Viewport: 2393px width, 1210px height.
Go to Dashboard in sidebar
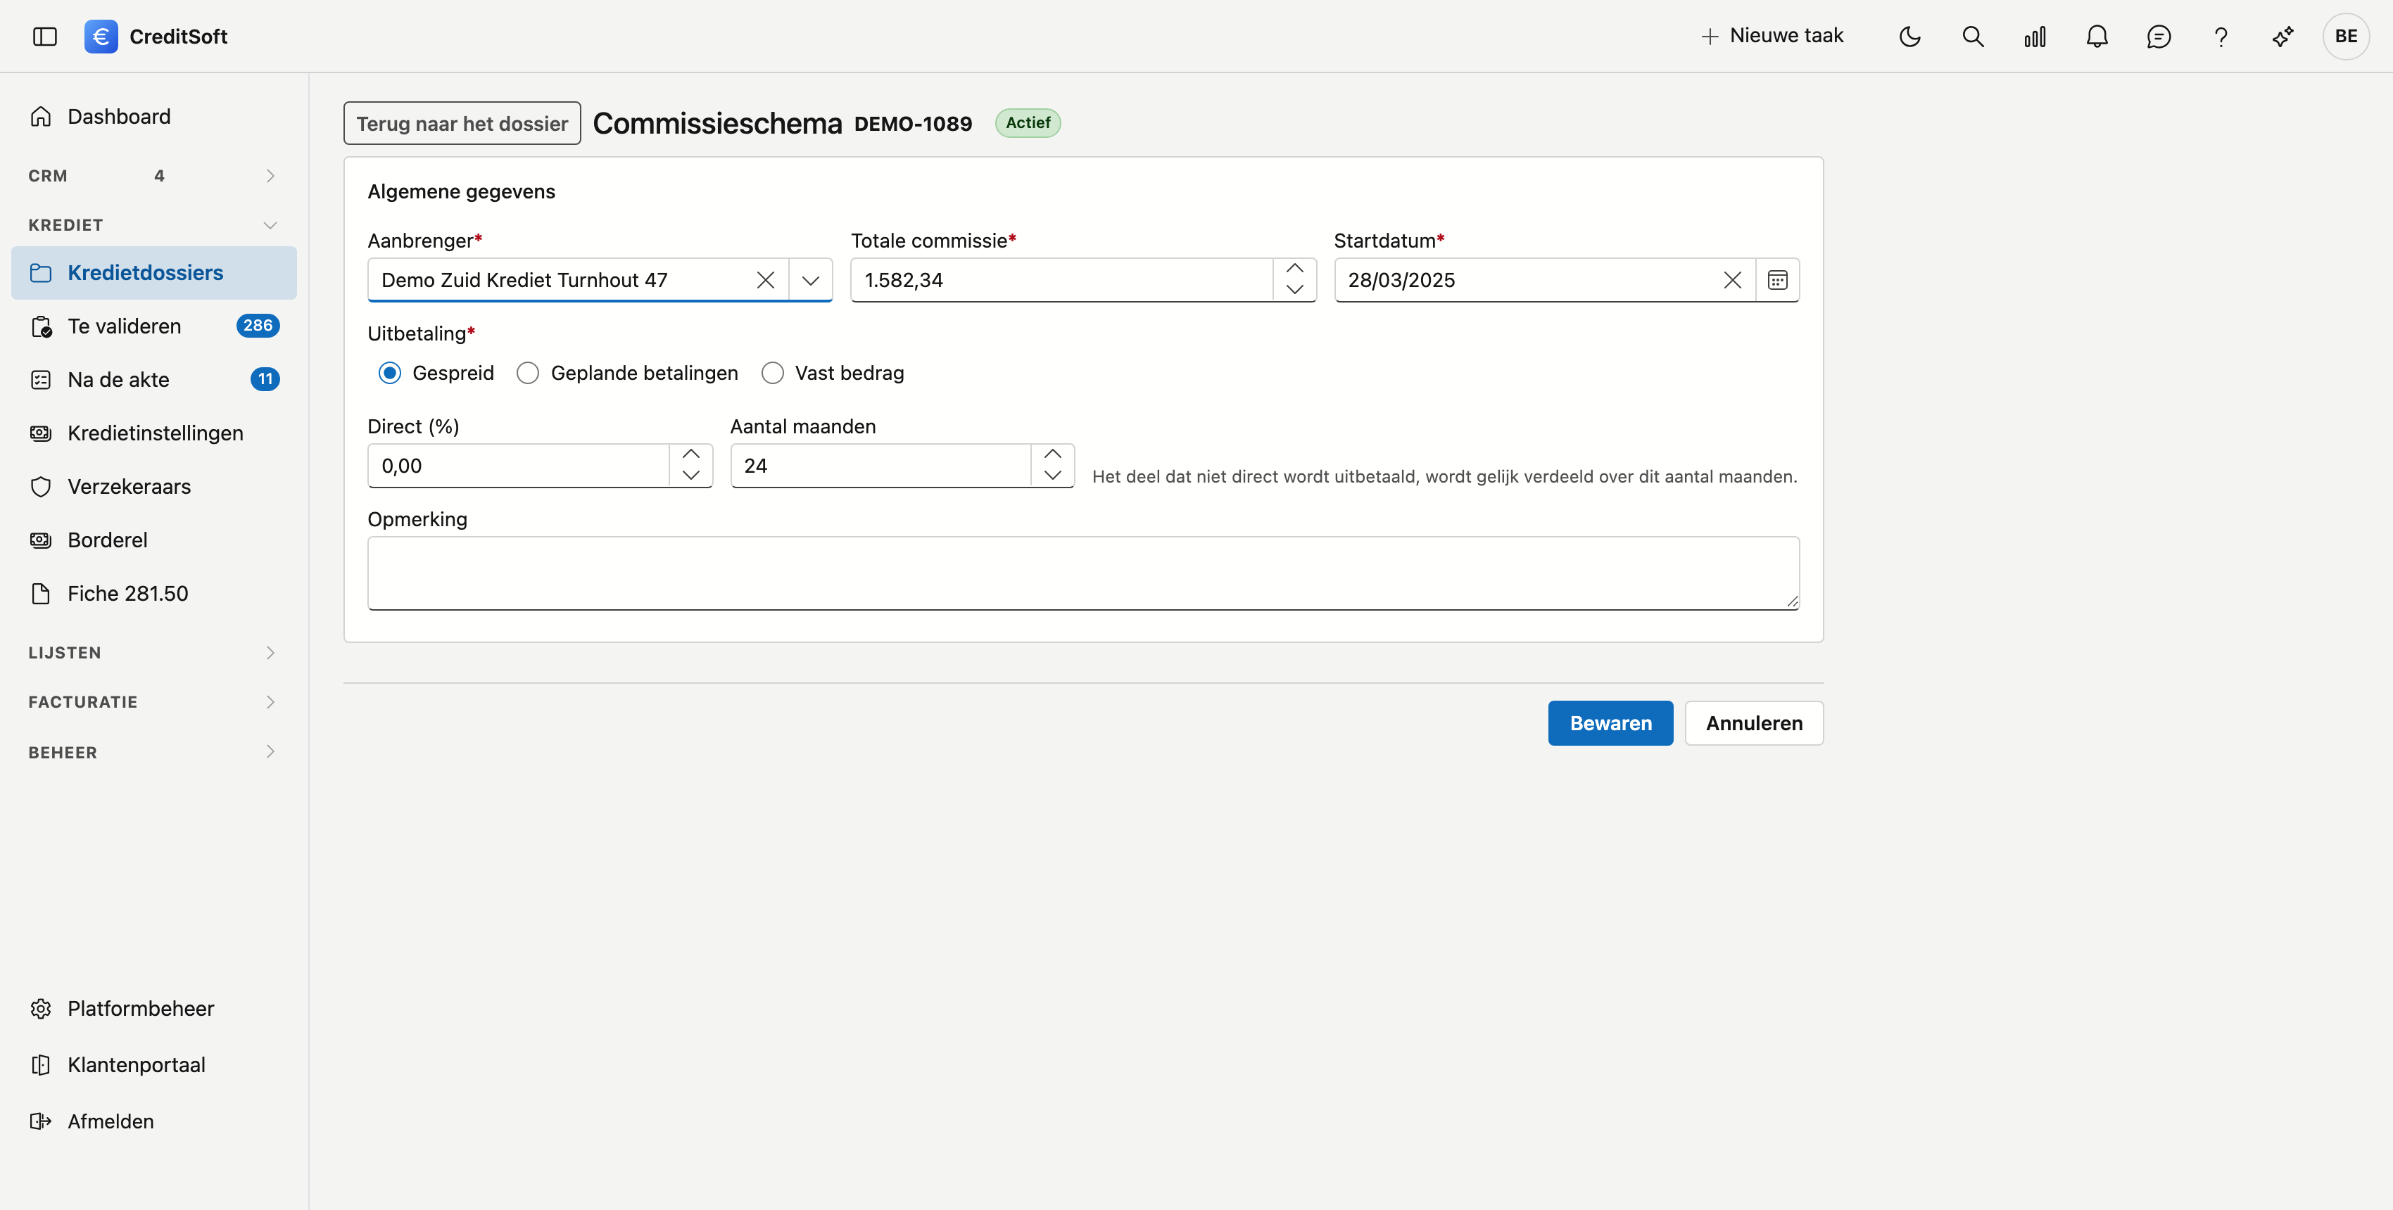[153, 116]
